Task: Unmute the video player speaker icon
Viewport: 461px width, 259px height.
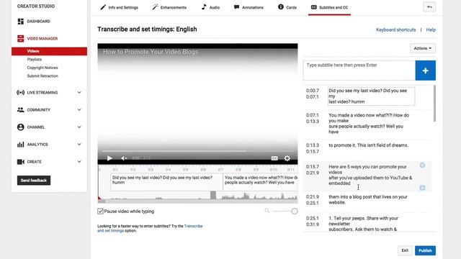Action: pyautogui.click(x=124, y=158)
